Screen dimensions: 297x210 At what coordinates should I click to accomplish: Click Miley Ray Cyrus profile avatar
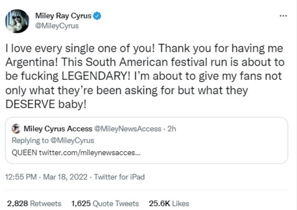(17, 21)
